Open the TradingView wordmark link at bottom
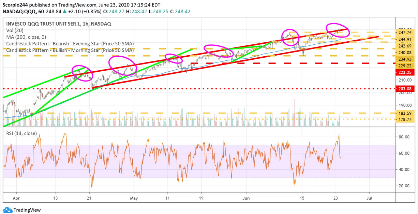This screenshot has height=214, width=418. [27, 210]
